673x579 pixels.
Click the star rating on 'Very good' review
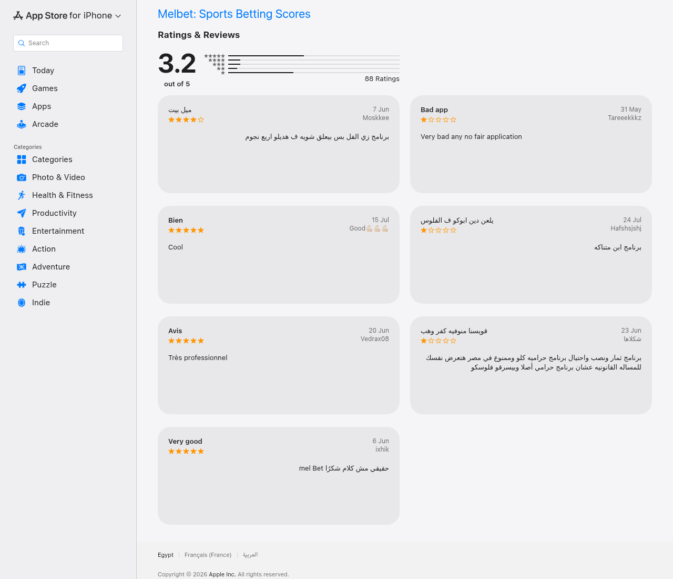[186, 452]
